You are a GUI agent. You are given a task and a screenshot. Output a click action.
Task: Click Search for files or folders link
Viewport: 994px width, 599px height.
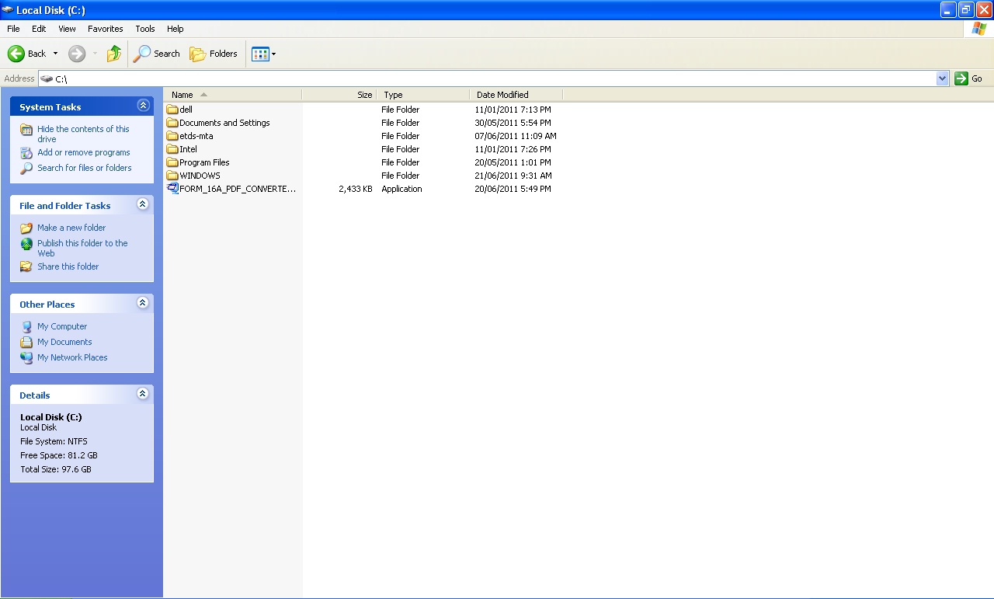coord(85,168)
